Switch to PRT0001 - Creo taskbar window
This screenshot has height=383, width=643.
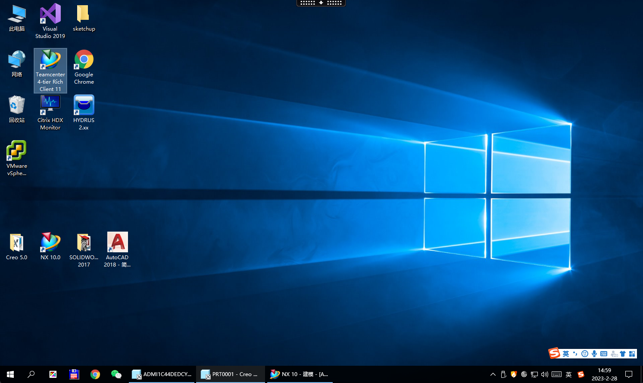[x=231, y=374]
